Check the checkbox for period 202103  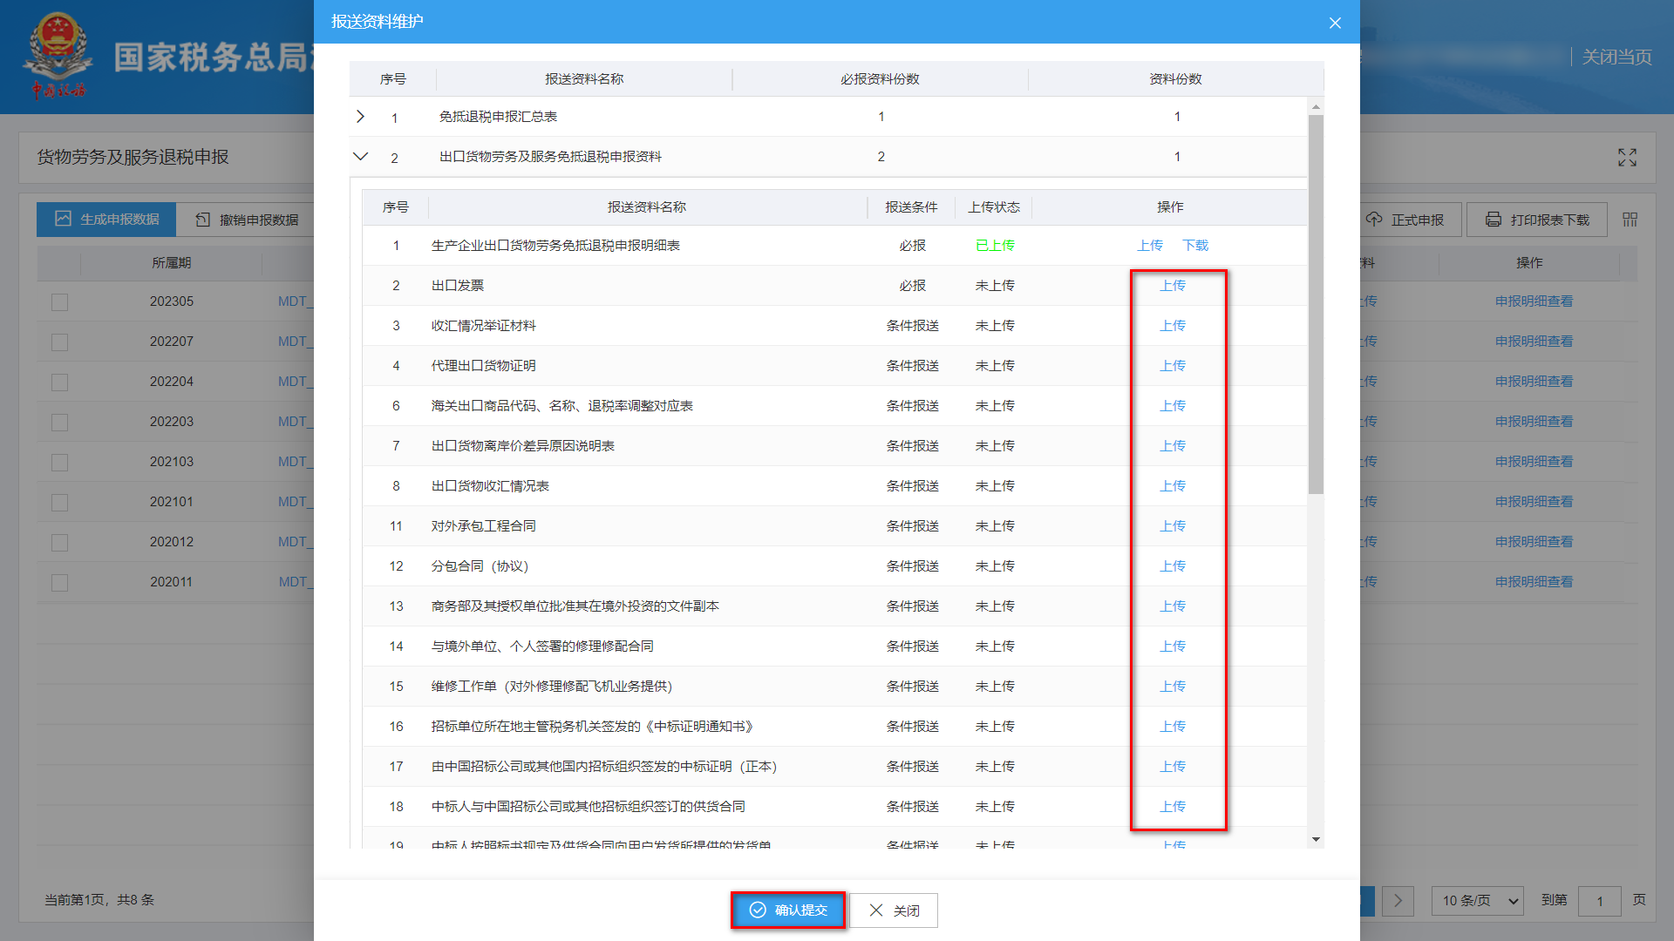(58, 462)
